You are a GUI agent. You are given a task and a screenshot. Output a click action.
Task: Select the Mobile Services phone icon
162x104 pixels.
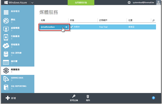click(6, 37)
